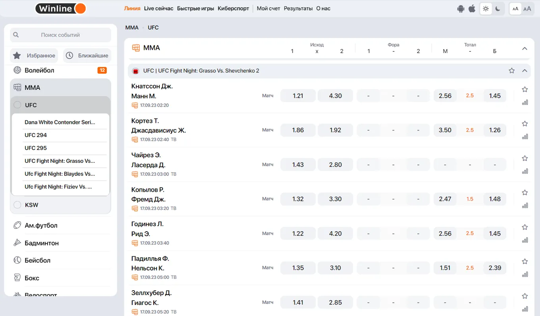The image size is (540, 316).
Task: Open statistics for Годинез vs Рид
Action: 525,240
